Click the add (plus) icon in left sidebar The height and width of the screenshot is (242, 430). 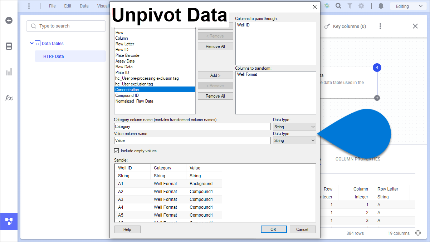point(9,20)
